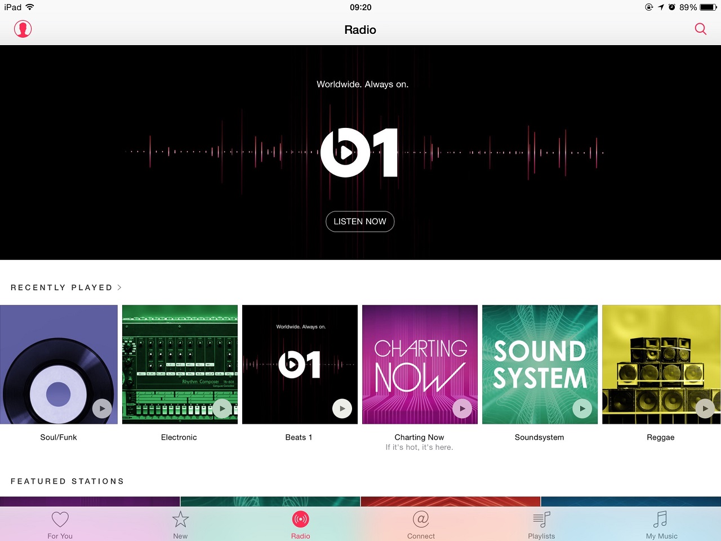This screenshot has height=541, width=721.
Task: Play the Soul/Funk station
Action: click(102, 409)
